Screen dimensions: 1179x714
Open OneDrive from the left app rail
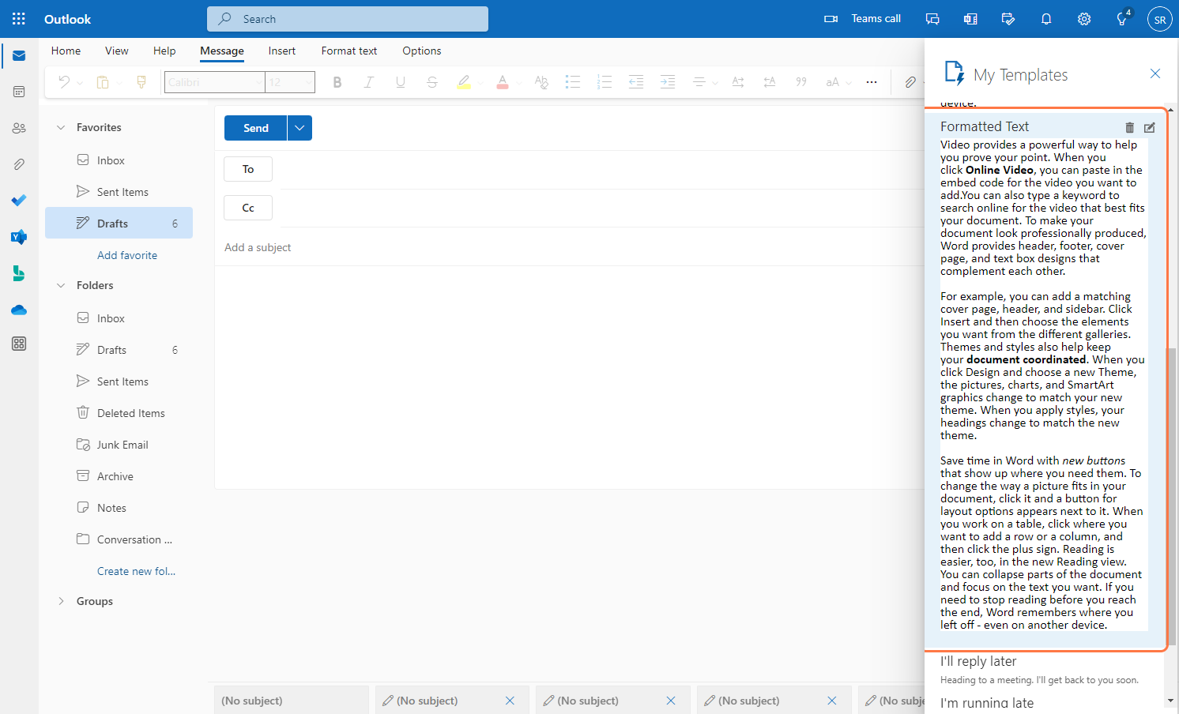[19, 310]
